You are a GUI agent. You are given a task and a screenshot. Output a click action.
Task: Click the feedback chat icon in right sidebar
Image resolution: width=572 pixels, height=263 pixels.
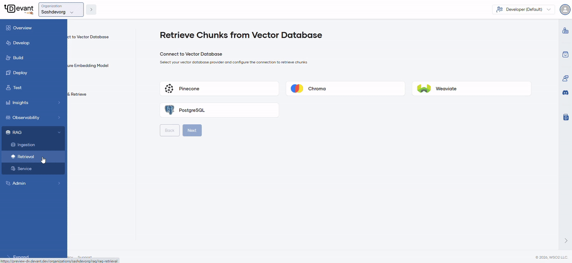click(565, 78)
